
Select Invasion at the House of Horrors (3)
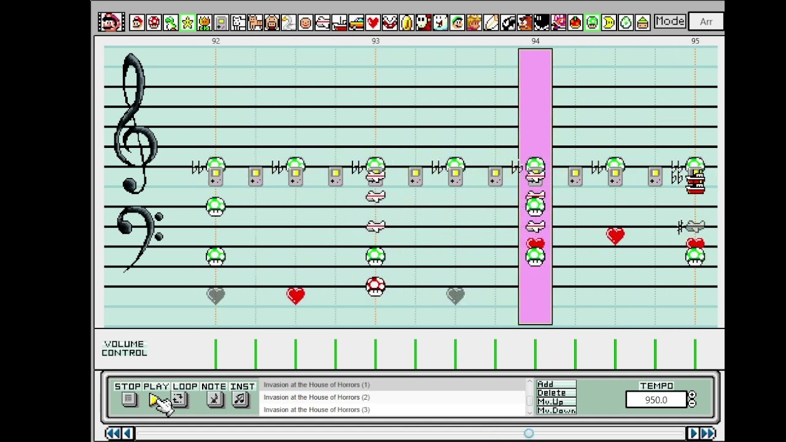click(x=393, y=409)
